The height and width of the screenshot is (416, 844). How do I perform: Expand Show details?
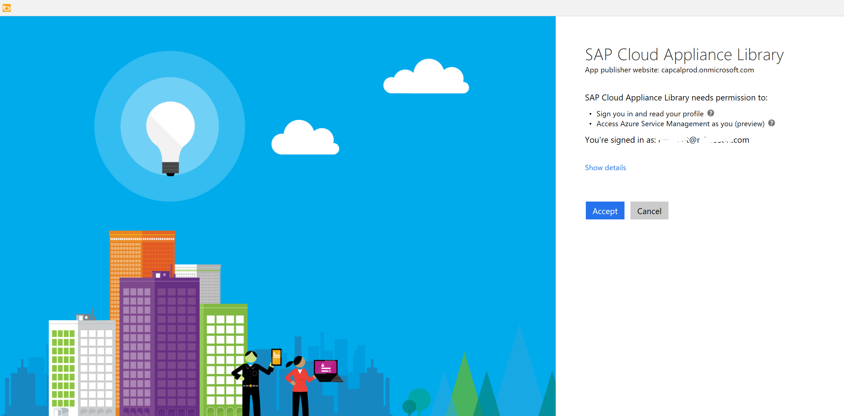pyautogui.click(x=605, y=168)
